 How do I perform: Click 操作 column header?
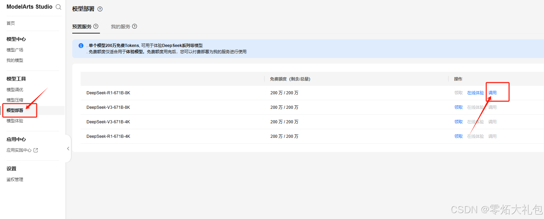[x=458, y=79]
